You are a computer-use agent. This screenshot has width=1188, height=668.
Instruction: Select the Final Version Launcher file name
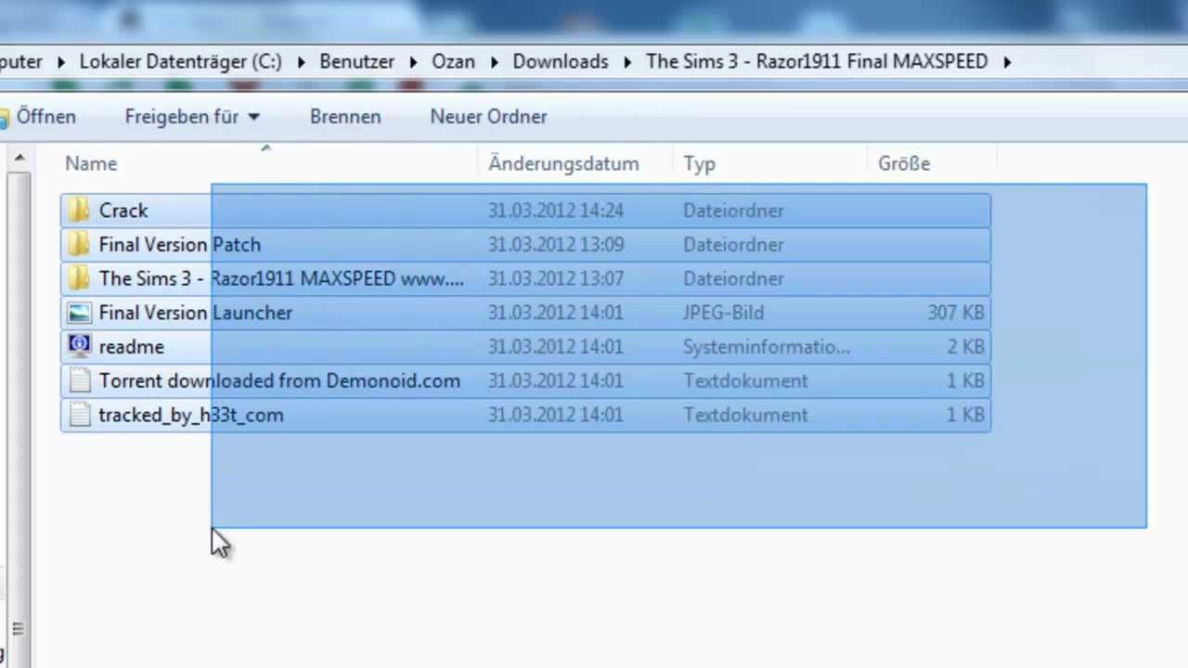pos(196,313)
